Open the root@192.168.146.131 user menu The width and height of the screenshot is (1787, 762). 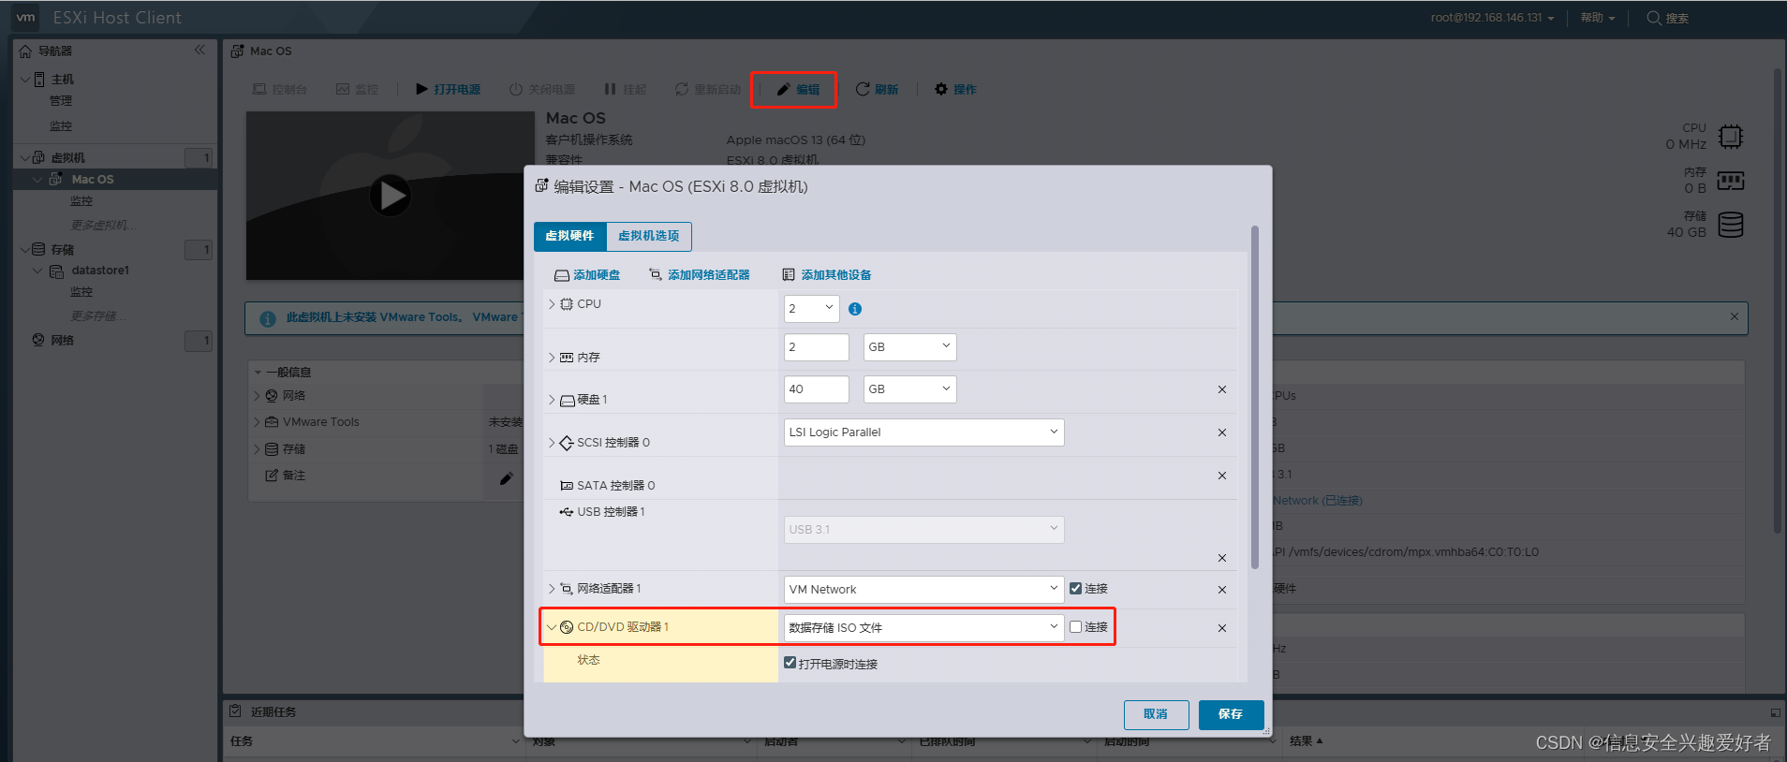tap(1492, 18)
